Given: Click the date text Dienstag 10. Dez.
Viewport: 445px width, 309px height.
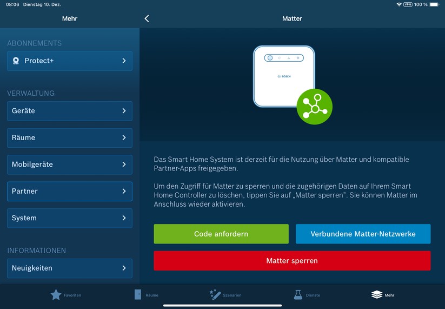Looking at the screenshot, I should click(x=42, y=4).
